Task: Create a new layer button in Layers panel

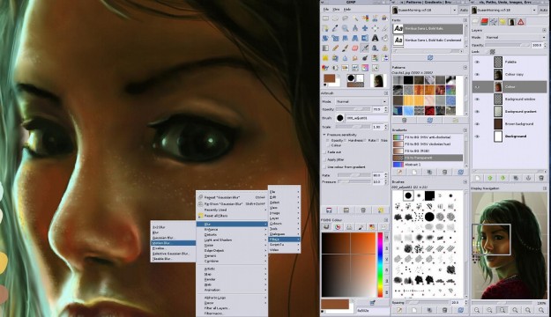Action: pos(477,178)
